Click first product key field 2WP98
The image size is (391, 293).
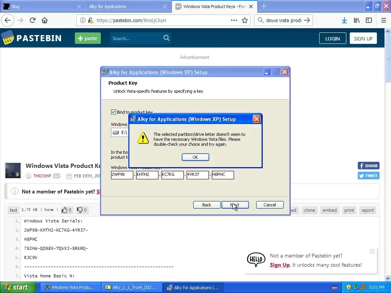coord(122,175)
